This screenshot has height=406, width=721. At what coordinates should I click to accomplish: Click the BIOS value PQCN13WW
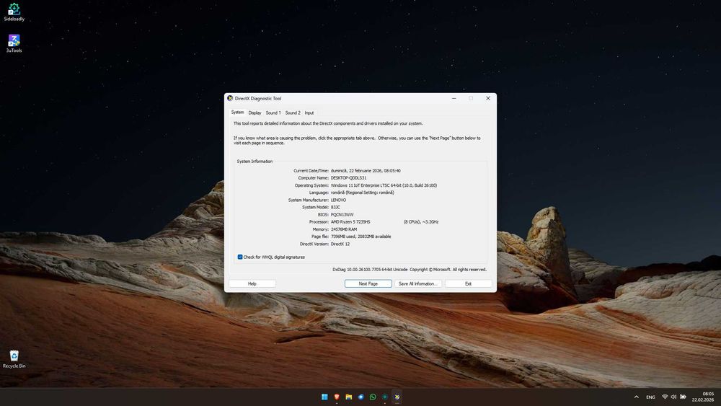[x=342, y=214]
